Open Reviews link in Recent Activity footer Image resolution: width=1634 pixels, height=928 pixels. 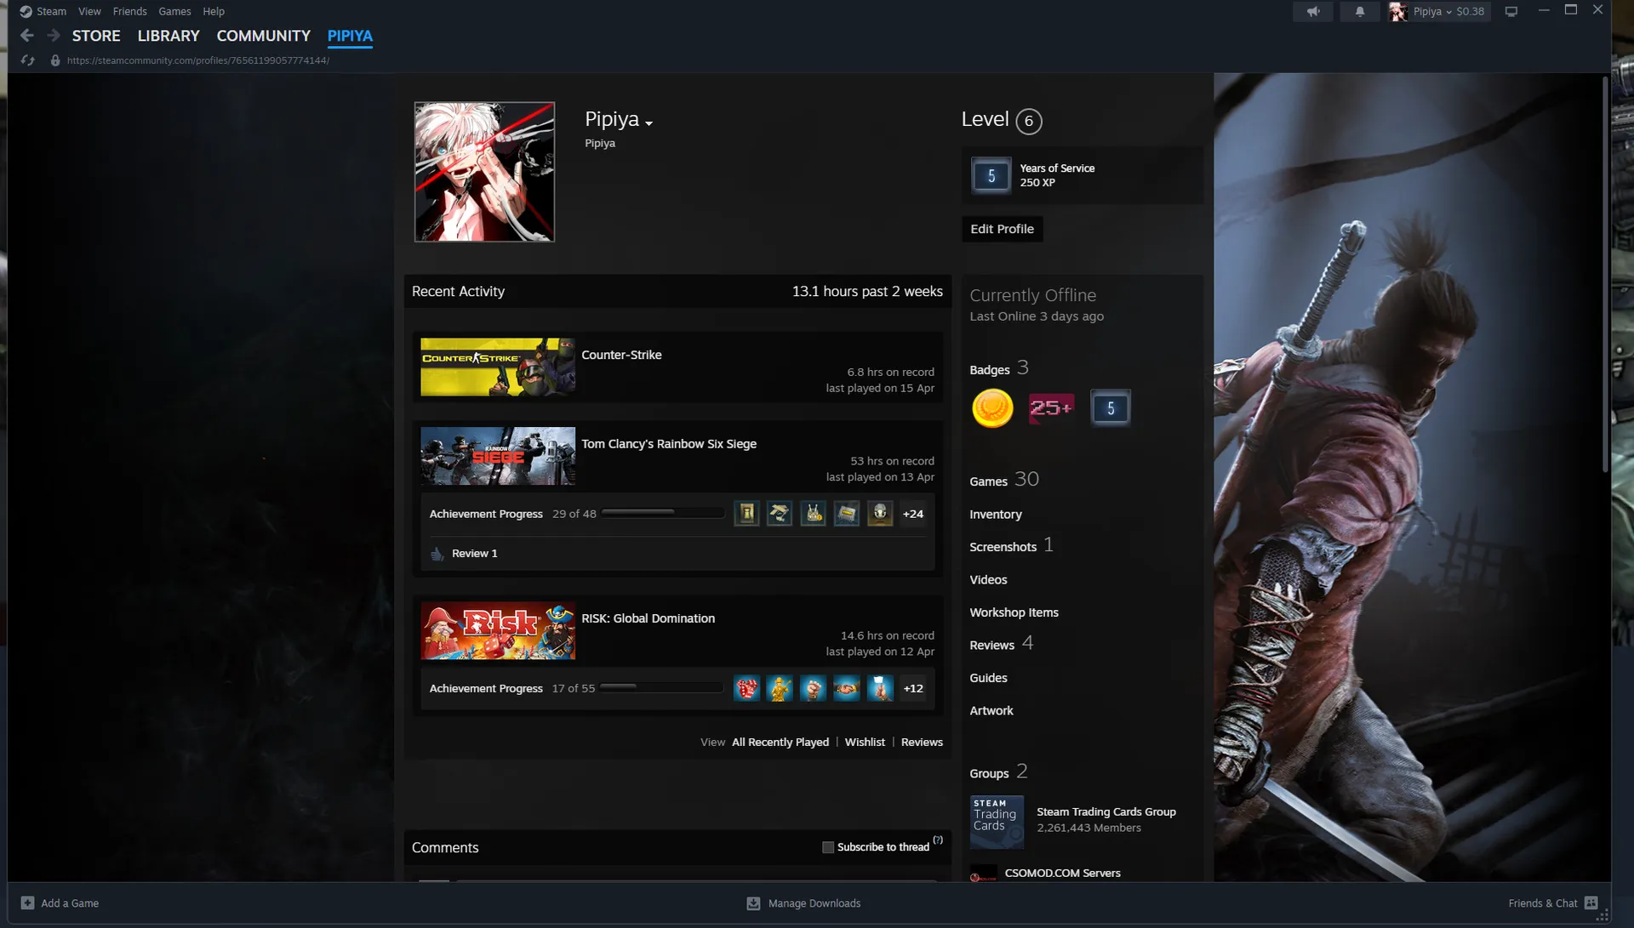pyautogui.click(x=922, y=743)
